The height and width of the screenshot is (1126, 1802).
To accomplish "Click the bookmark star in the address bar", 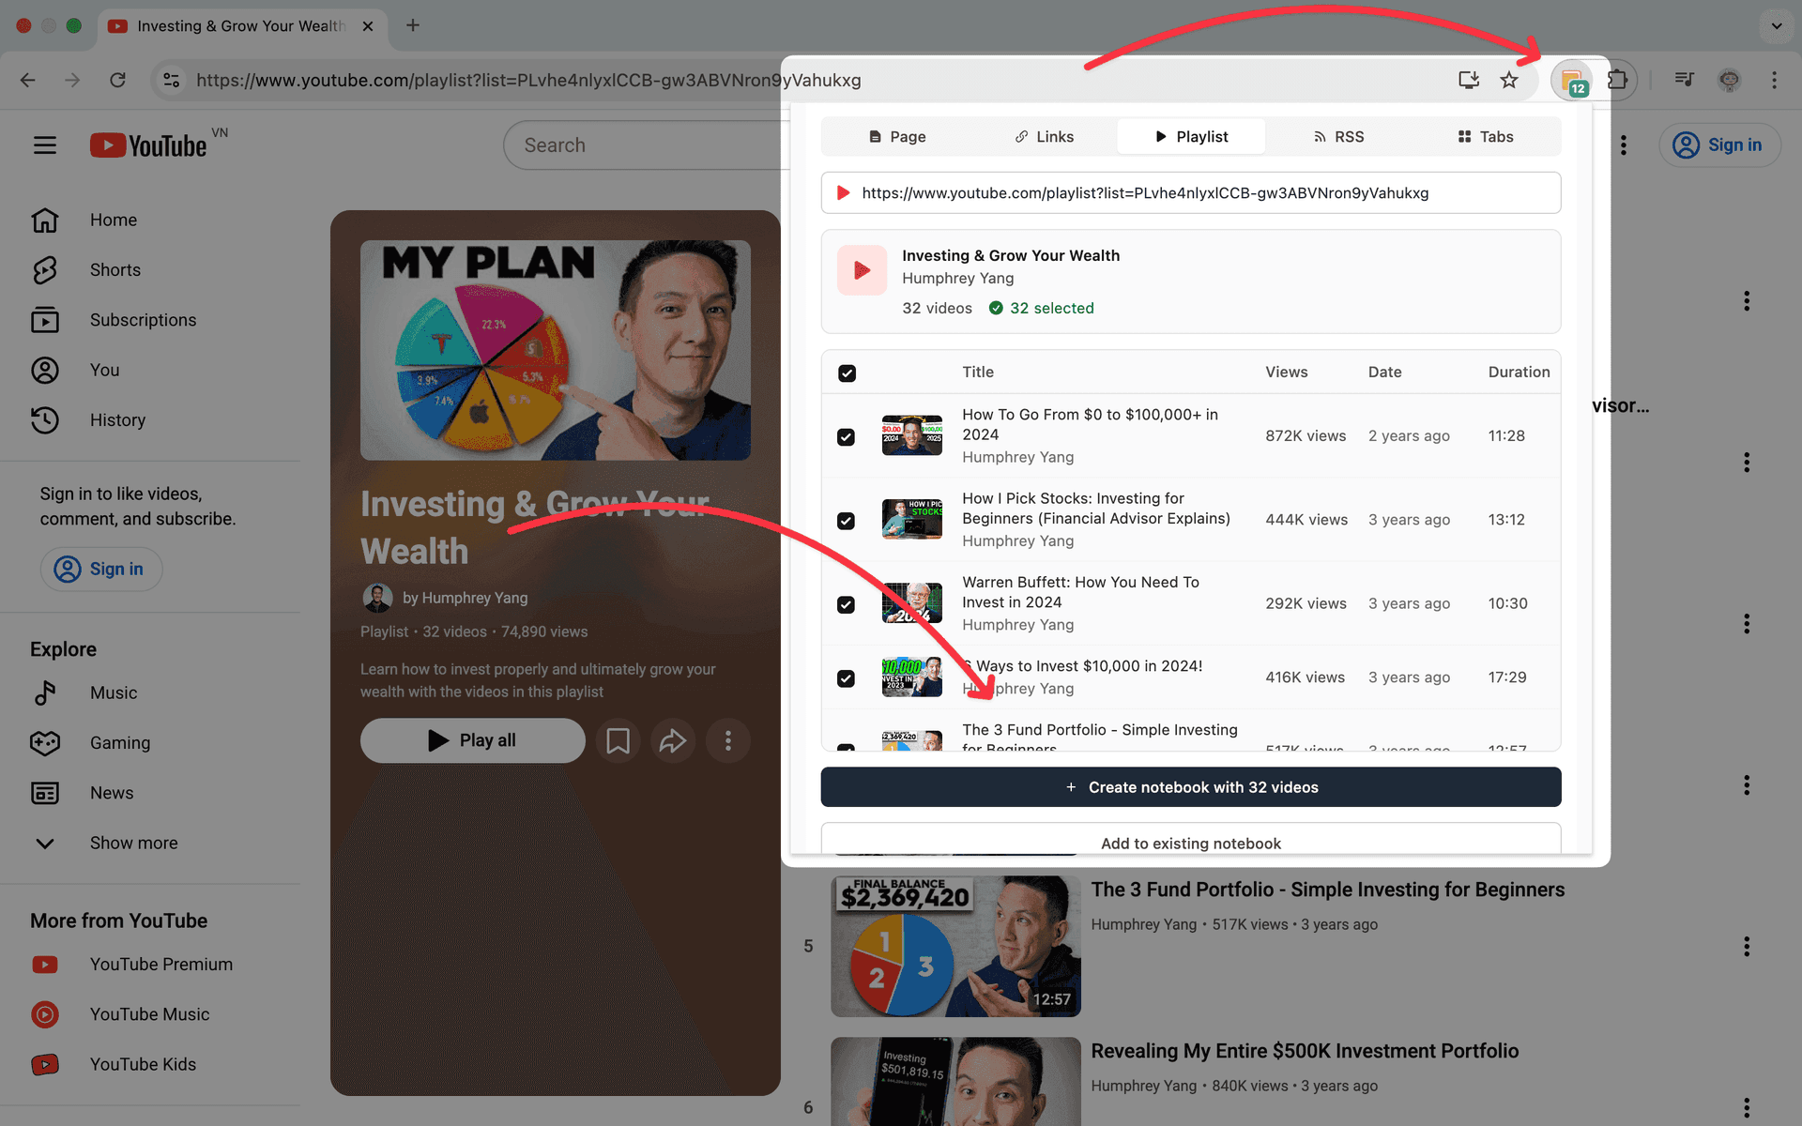I will (1509, 80).
